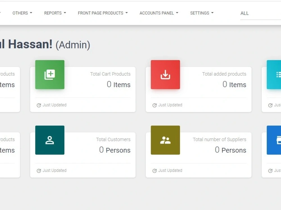Screen dimensions: 281x210
Task: Click the '(Admin)' heading text
Action: click(73, 45)
